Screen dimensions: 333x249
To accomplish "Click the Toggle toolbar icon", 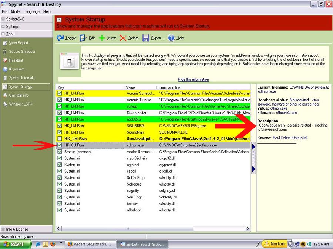I will [60, 38].
